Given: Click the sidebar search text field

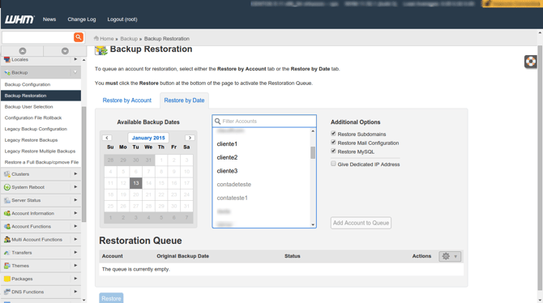Looking at the screenshot, I should coord(38,37).
